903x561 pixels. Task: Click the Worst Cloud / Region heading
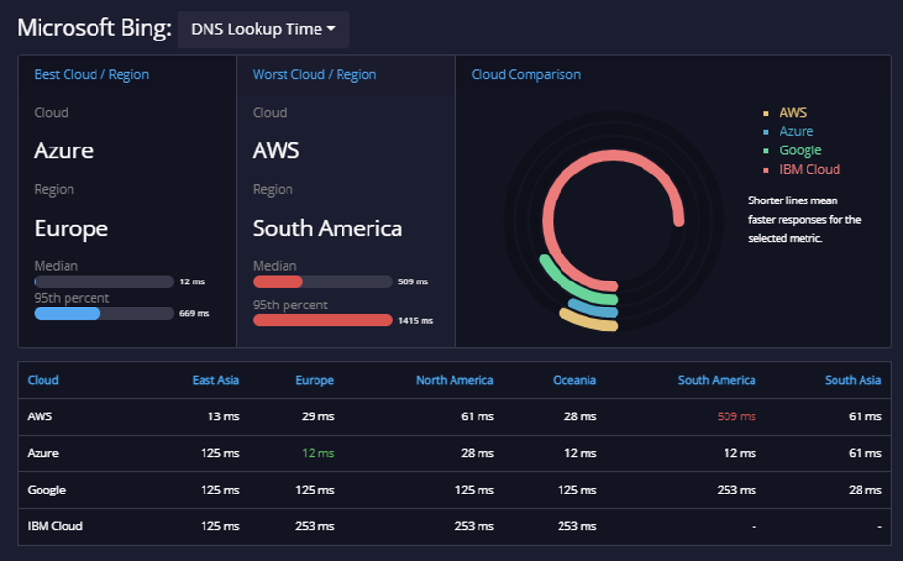[x=315, y=75]
